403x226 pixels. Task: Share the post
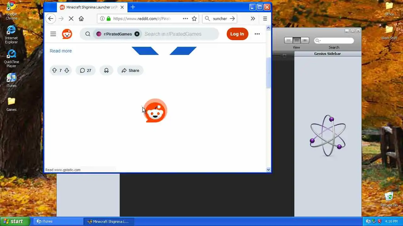tap(130, 70)
